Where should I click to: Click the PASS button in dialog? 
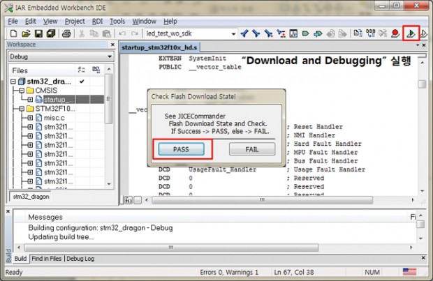[x=181, y=149]
